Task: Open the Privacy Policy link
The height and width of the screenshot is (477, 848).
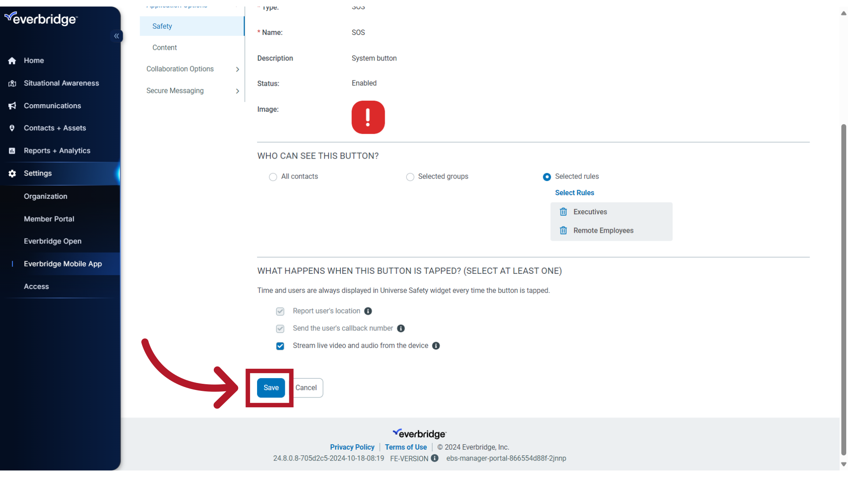Action: [352, 447]
